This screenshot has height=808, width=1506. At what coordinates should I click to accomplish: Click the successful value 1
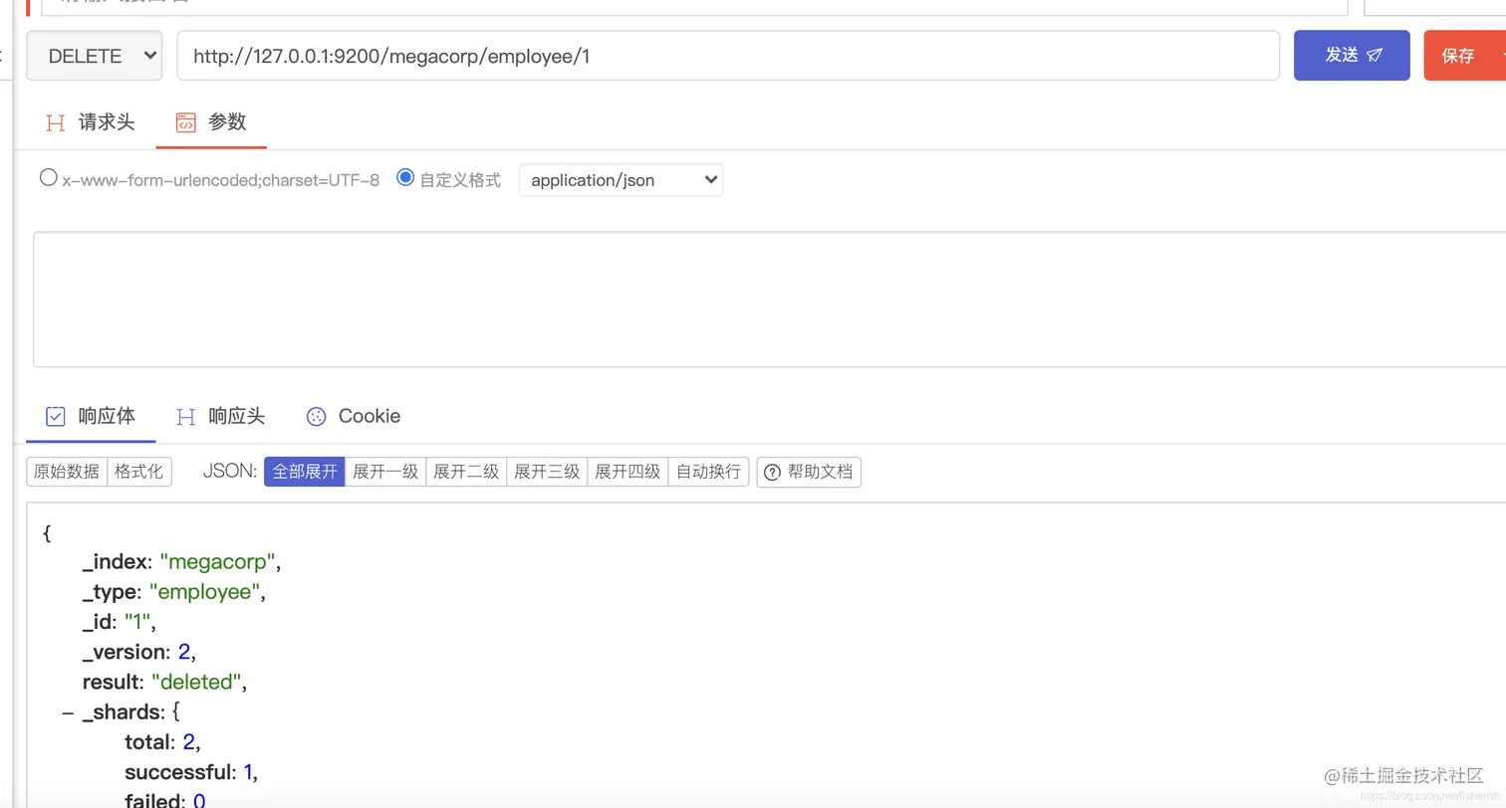[249, 772]
